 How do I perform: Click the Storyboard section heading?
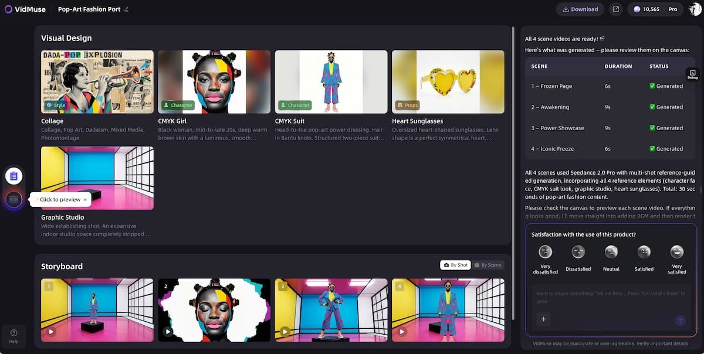click(x=62, y=266)
